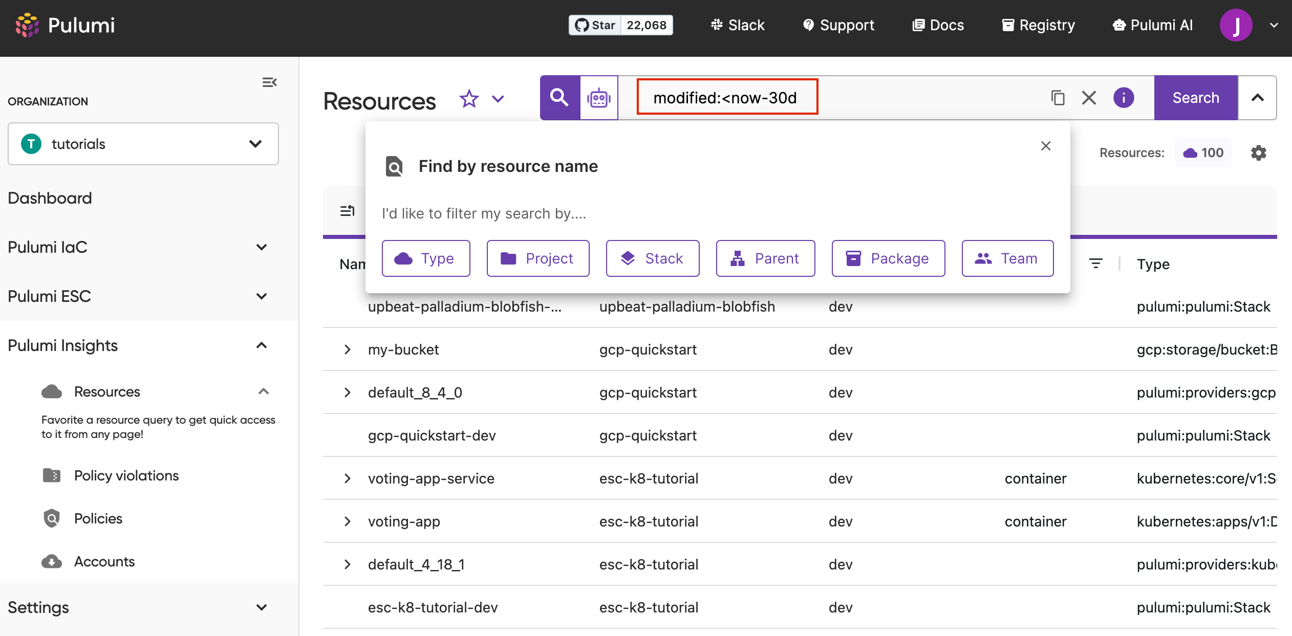Open AI-assisted search with the robot icon
Viewport: 1292px width, 636px height.
pyautogui.click(x=599, y=98)
